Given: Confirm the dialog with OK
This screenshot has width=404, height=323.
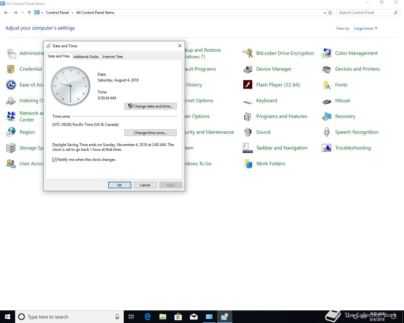Looking at the screenshot, I should click(x=120, y=185).
